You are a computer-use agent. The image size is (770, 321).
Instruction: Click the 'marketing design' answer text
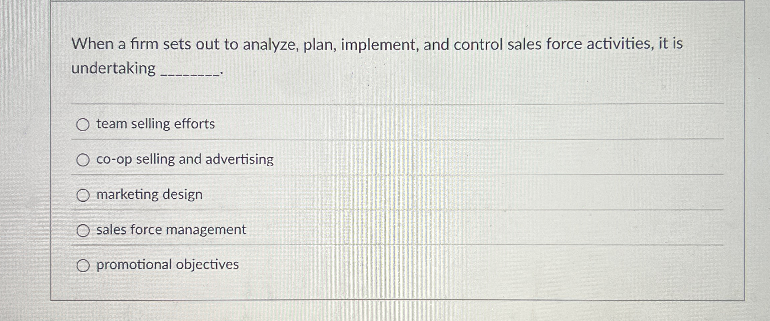(148, 195)
